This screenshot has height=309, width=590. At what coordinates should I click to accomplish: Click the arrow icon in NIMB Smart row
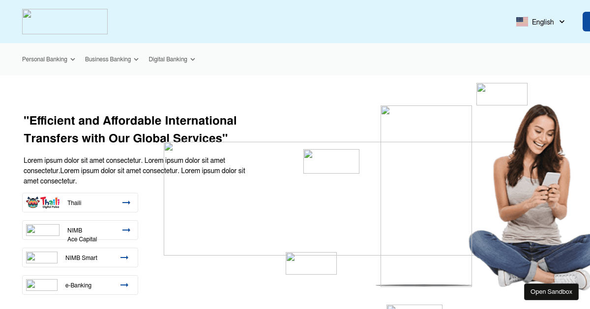124,257
